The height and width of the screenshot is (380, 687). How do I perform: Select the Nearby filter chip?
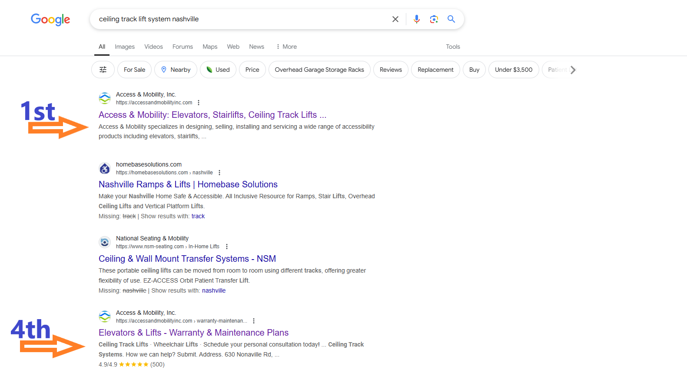[176, 70]
